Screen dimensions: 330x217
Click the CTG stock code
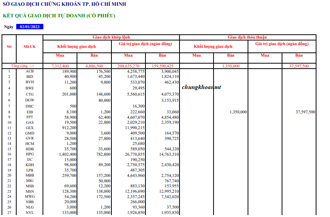click(x=30, y=94)
